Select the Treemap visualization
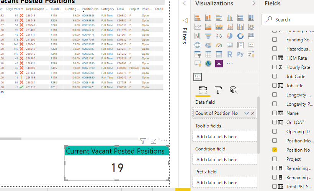Image resolution: width=314 pixels, height=191 pixels. click(x=251, y=36)
